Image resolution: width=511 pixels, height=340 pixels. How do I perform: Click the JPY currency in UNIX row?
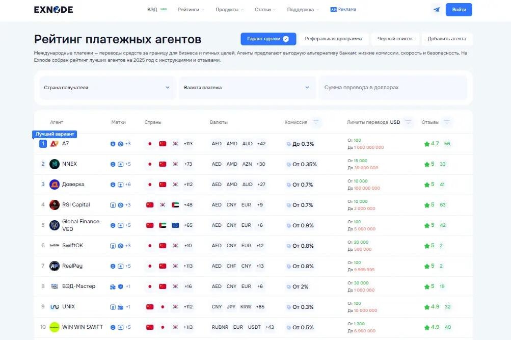(231, 307)
